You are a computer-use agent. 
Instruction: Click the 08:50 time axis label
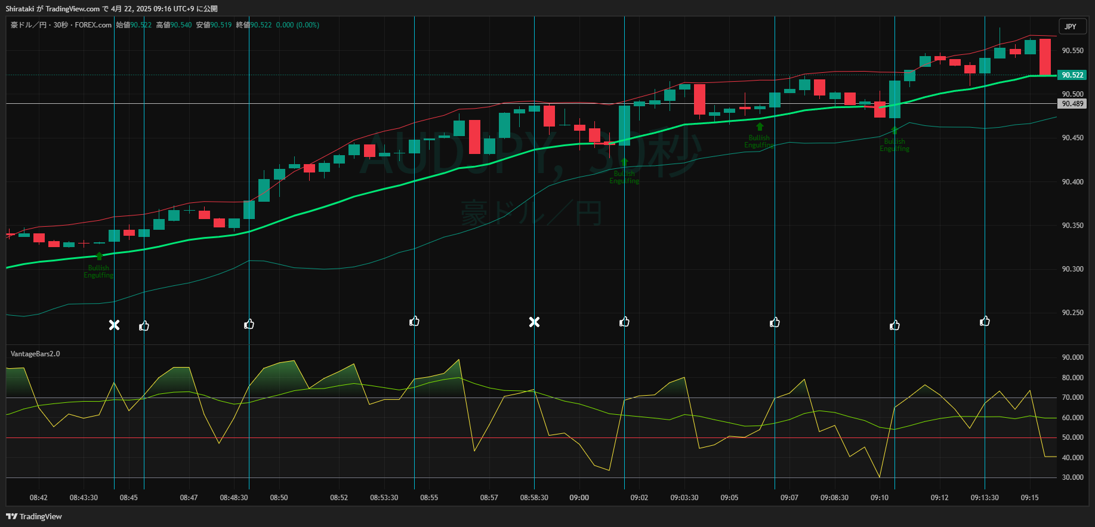pyautogui.click(x=279, y=498)
